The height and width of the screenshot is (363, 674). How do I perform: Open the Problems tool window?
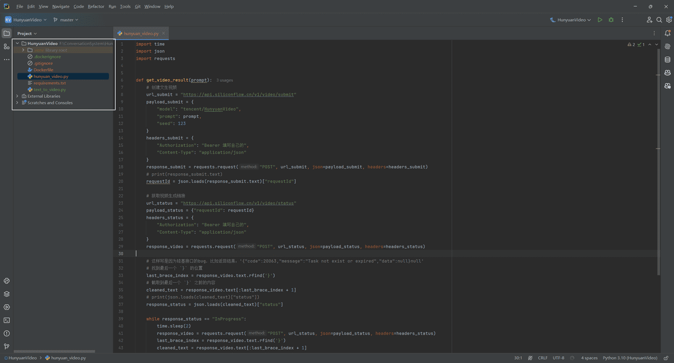[6, 334]
